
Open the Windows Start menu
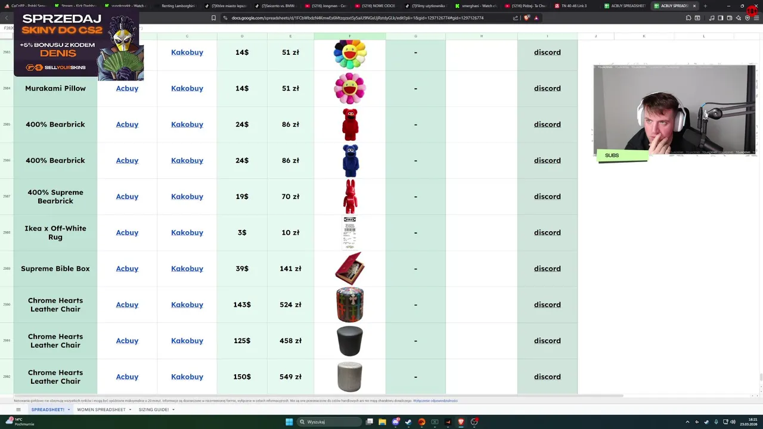(x=289, y=422)
